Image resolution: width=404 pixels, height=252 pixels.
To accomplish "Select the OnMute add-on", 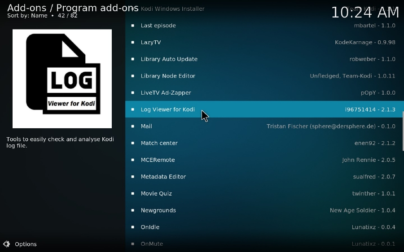I will point(264,243).
